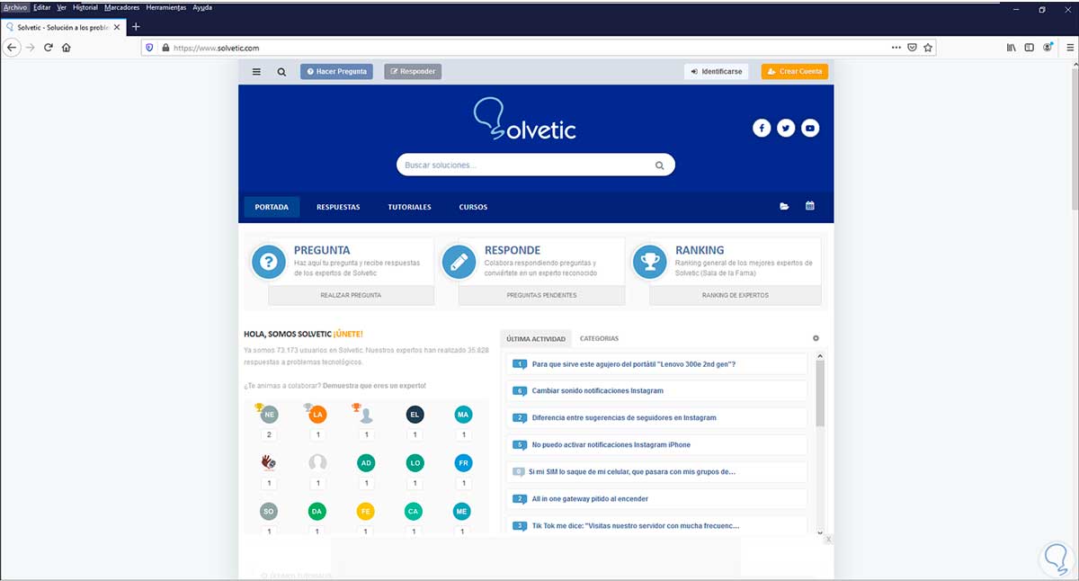The height and width of the screenshot is (581, 1079).
Task: Open Solvetic's Twitter page icon
Action: coord(786,129)
